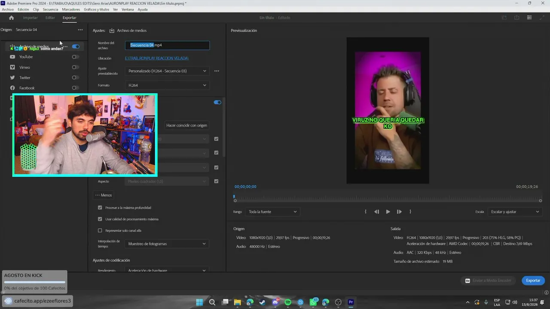This screenshot has width=550, height=309.
Task: Open the Marcadores menu
Action: point(71,9)
